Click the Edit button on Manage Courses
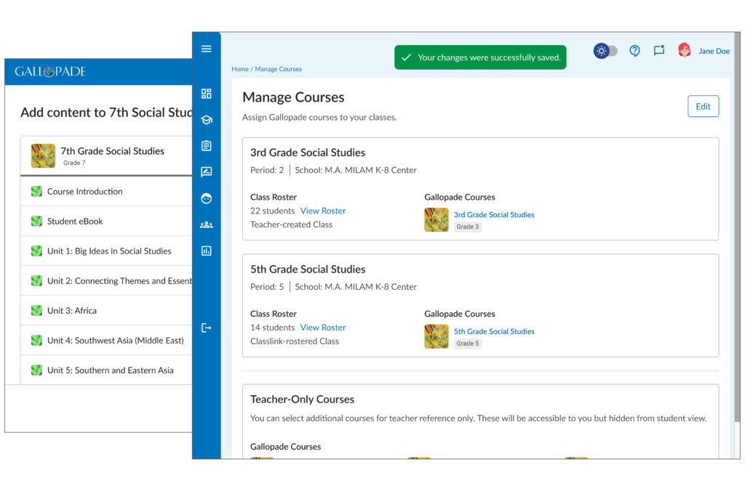The width and height of the screenshot is (745, 491). (703, 106)
